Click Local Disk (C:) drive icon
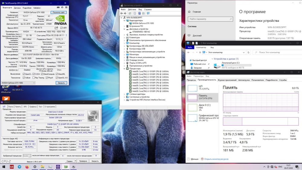 click(x=217, y=66)
